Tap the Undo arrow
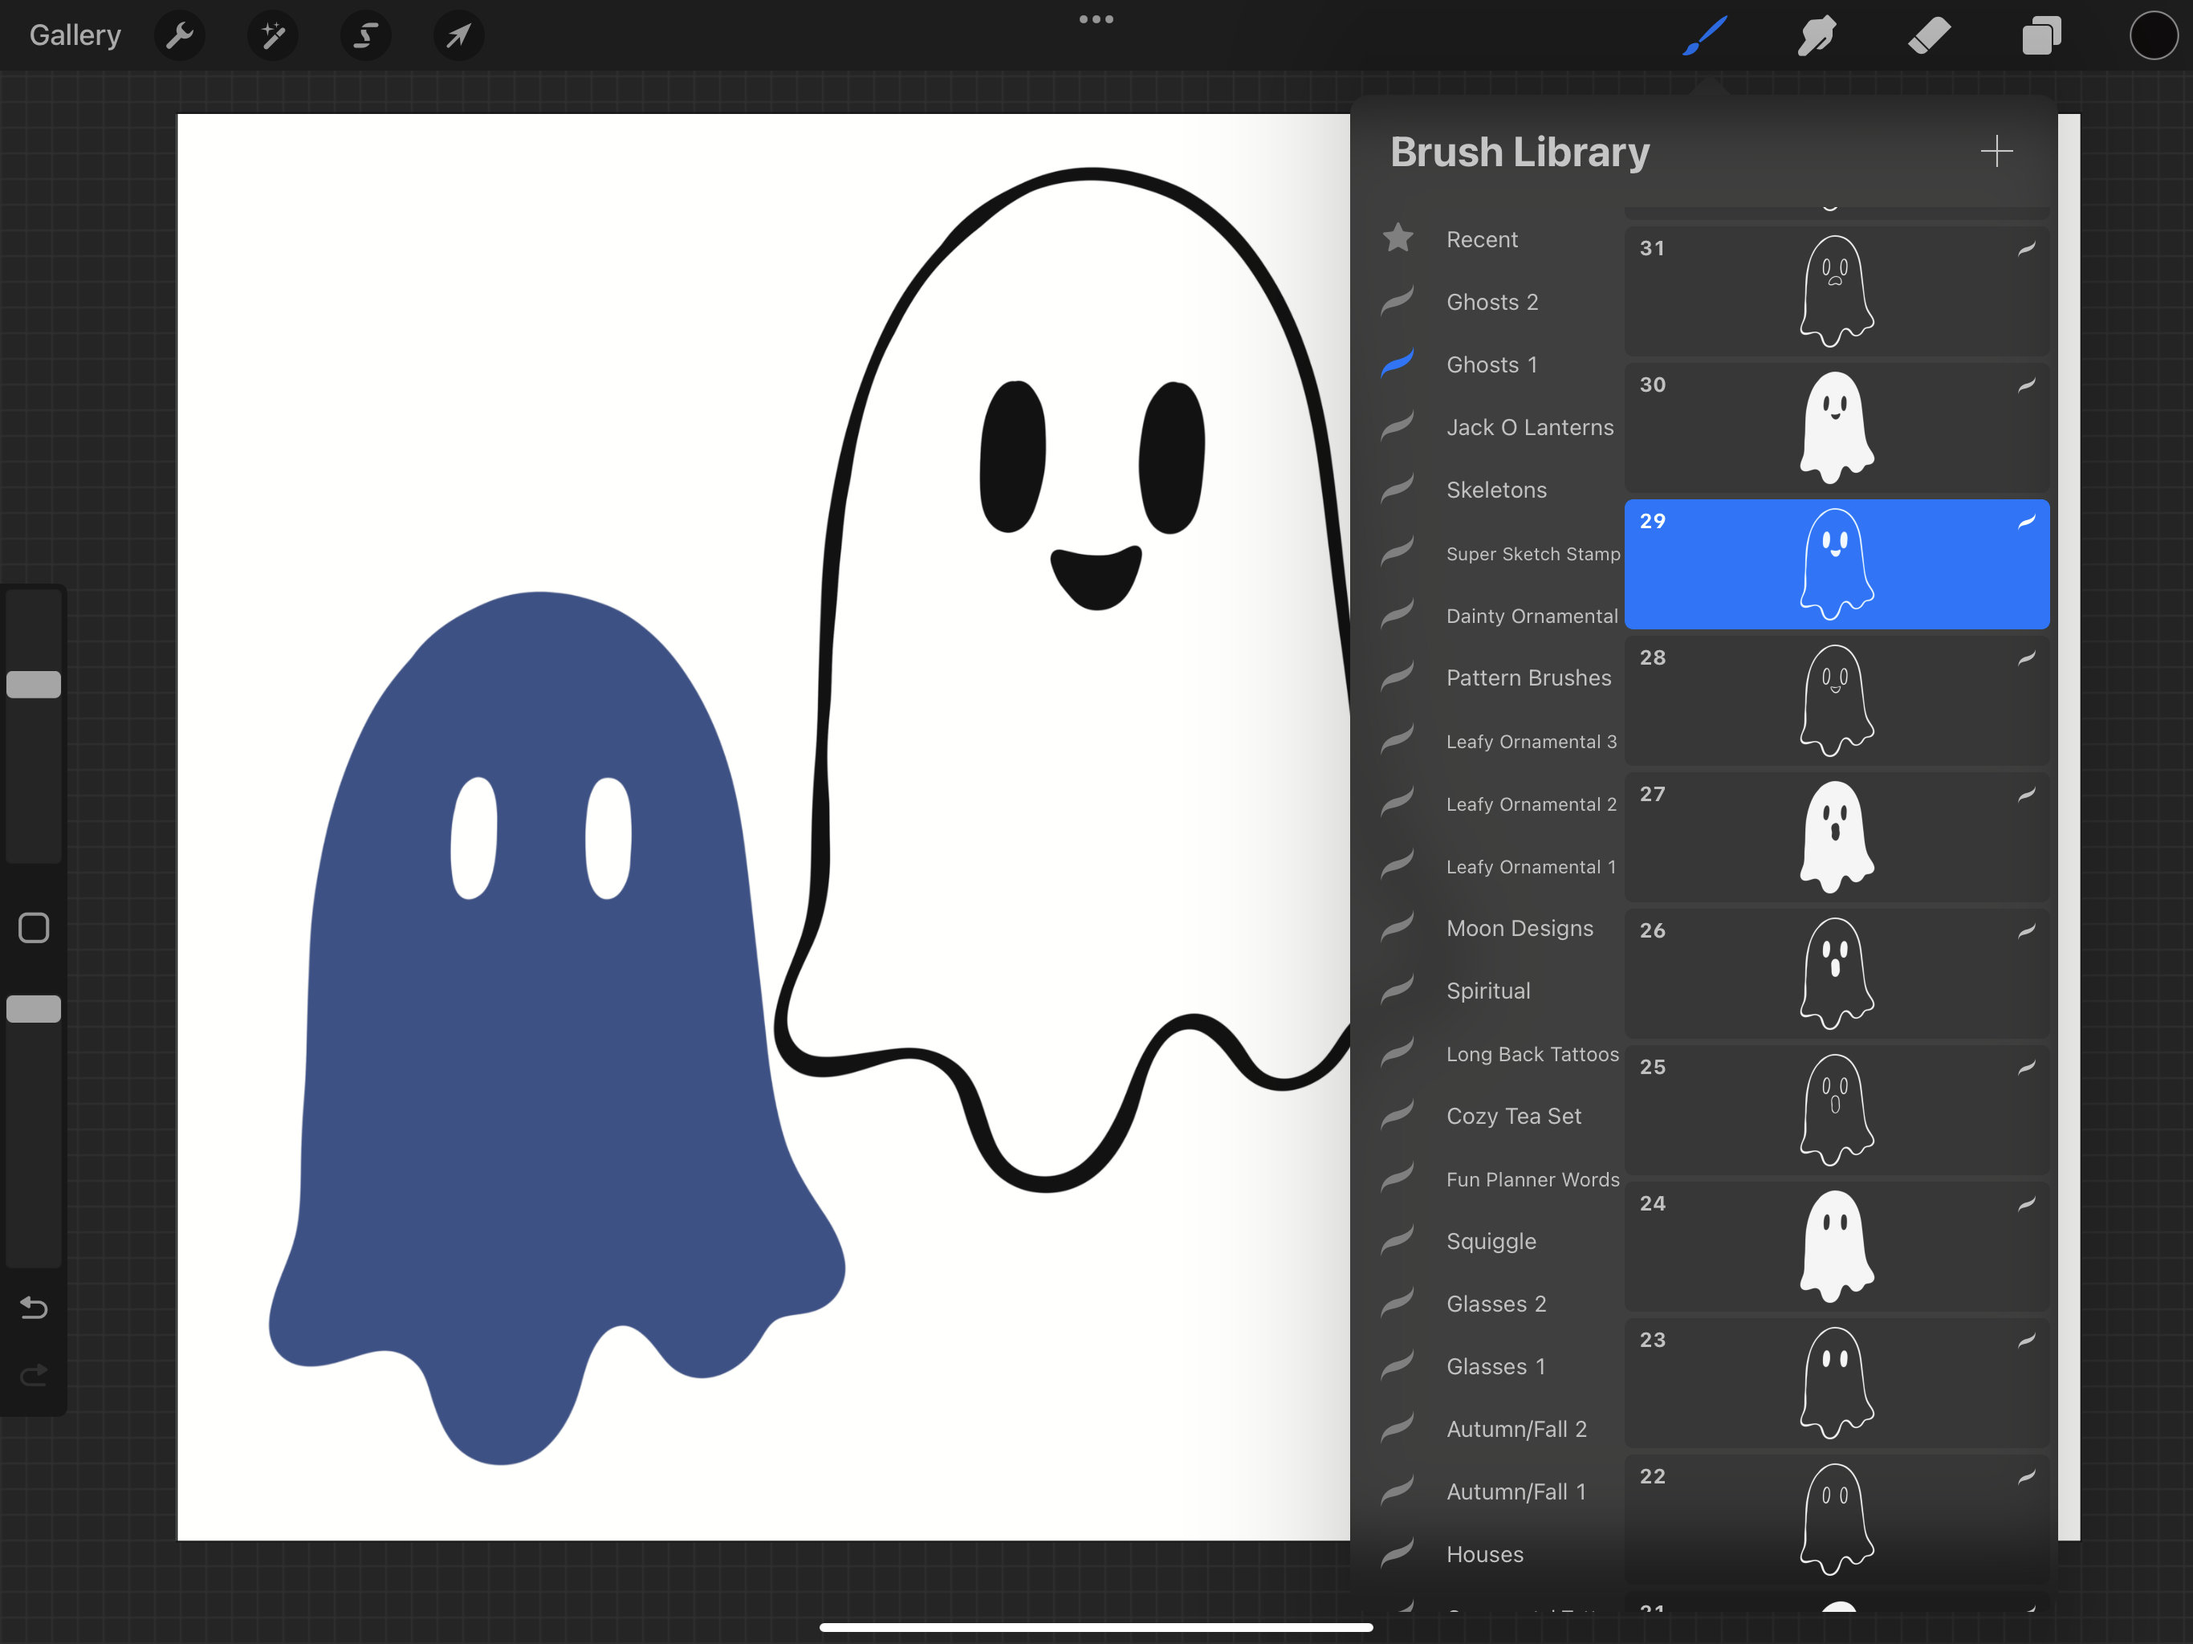2193x1644 pixels. (34, 1308)
